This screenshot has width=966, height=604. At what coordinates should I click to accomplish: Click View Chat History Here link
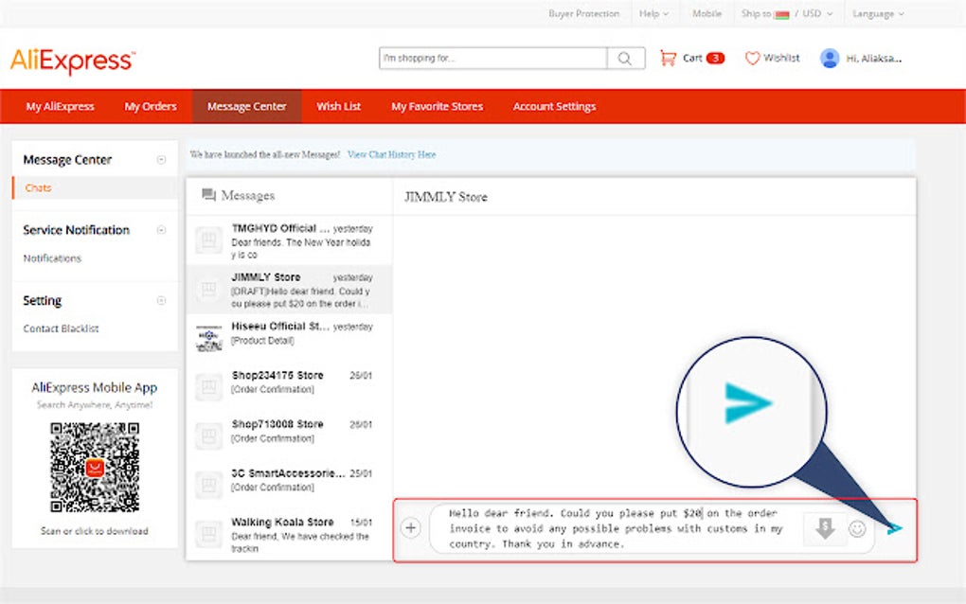[392, 154]
